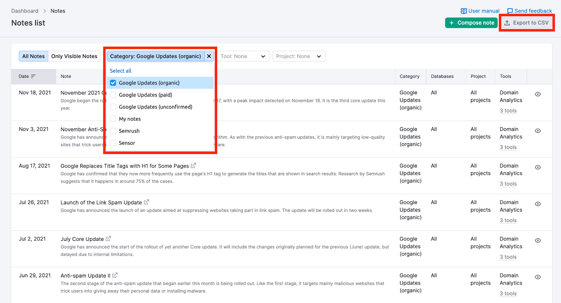
Task: Click the Compose note button
Action: pyautogui.click(x=471, y=23)
